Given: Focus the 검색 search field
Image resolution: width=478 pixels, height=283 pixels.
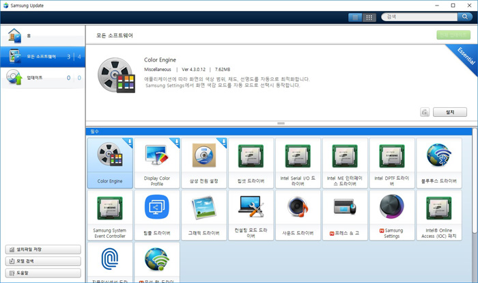Looking at the screenshot, I should [419, 17].
